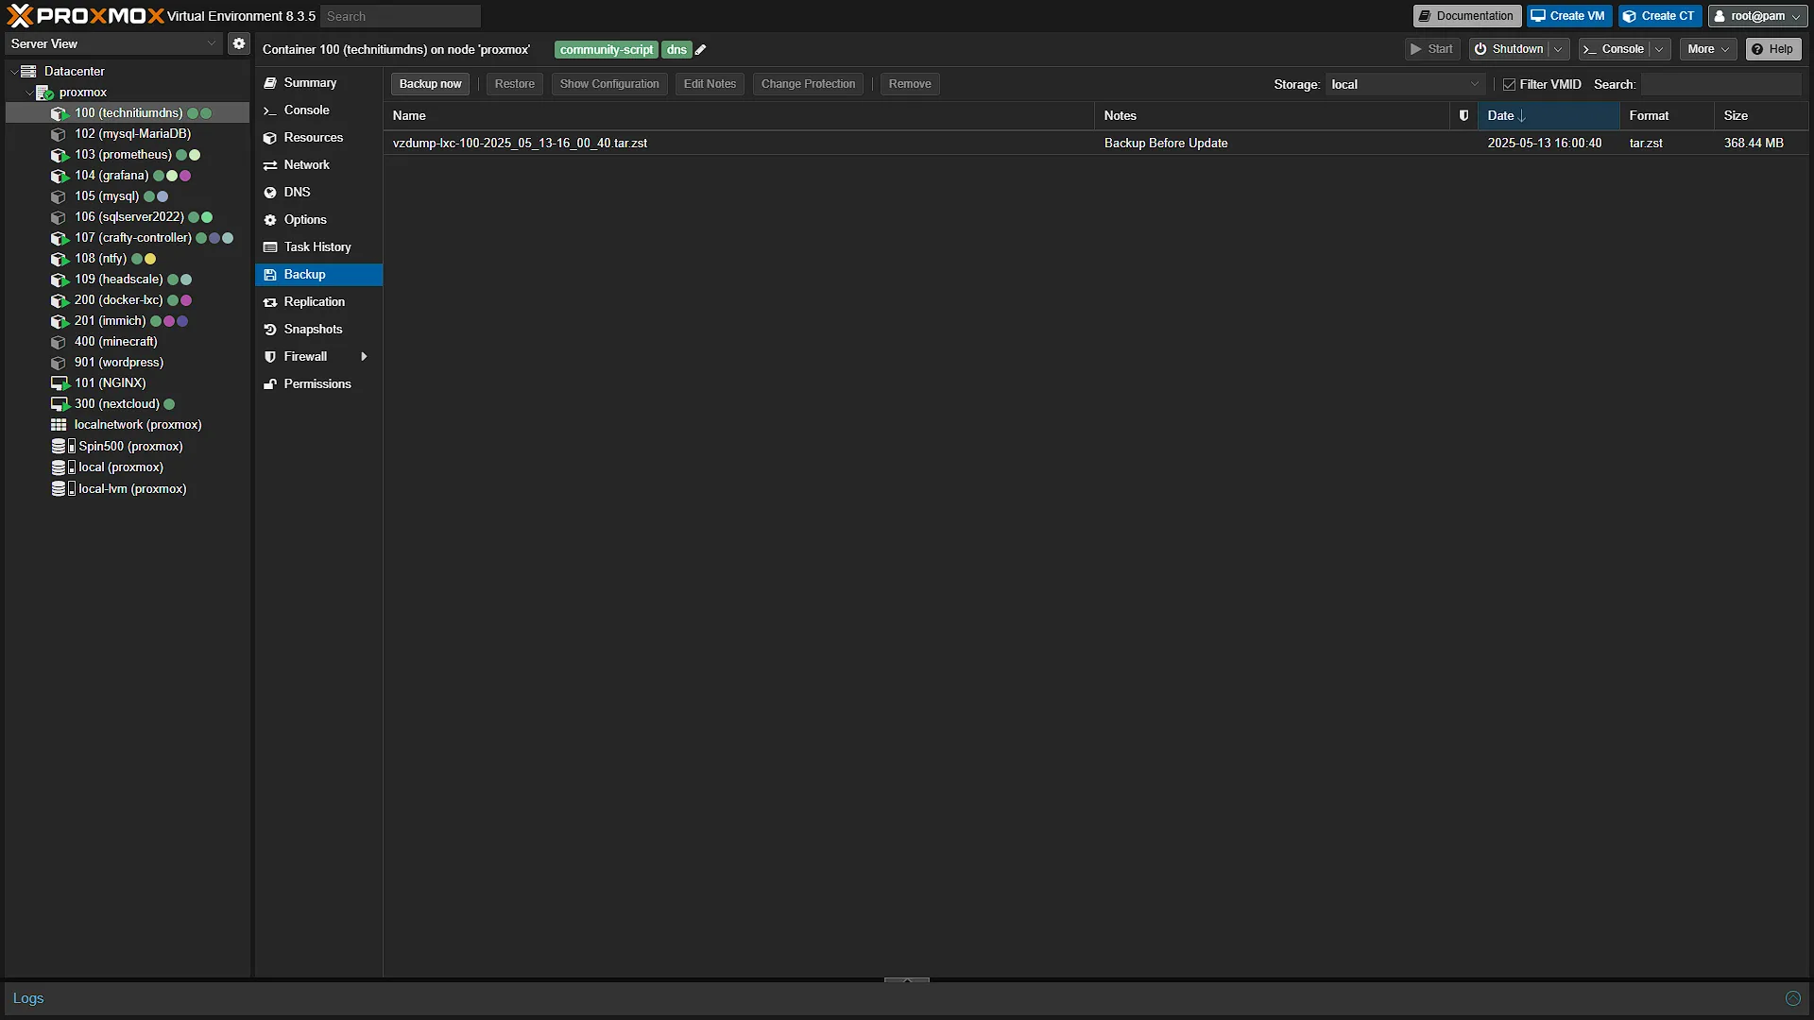The height and width of the screenshot is (1020, 1814).
Task: Click the Datacenter server icon
Action: point(28,72)
